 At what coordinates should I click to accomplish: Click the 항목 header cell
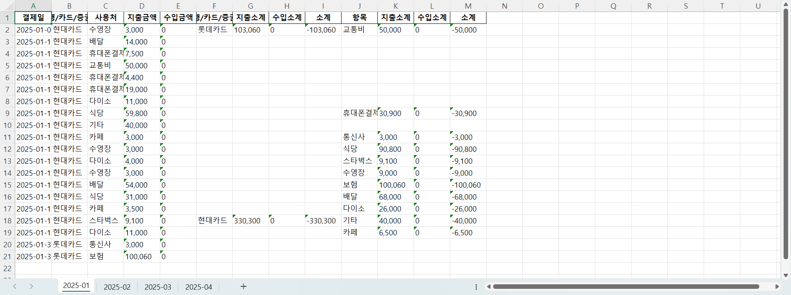pyautogui.click(x=359, y=18)
